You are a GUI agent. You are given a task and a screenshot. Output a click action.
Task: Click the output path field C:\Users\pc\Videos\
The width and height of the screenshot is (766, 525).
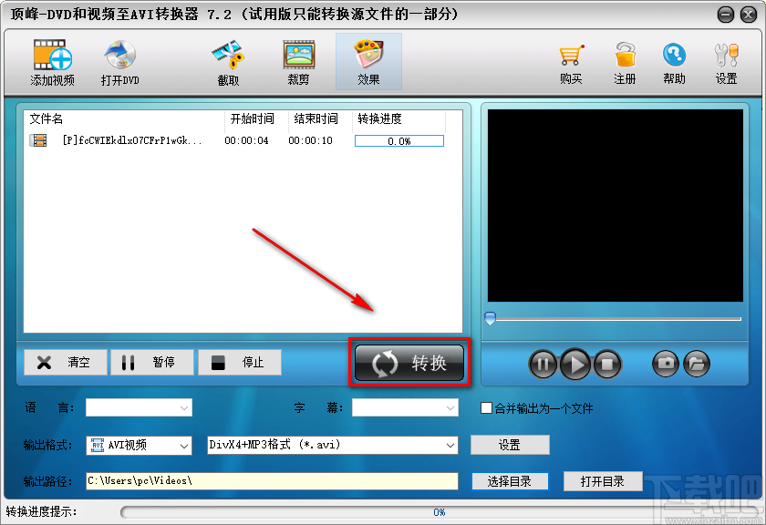[x=272, y=481]
